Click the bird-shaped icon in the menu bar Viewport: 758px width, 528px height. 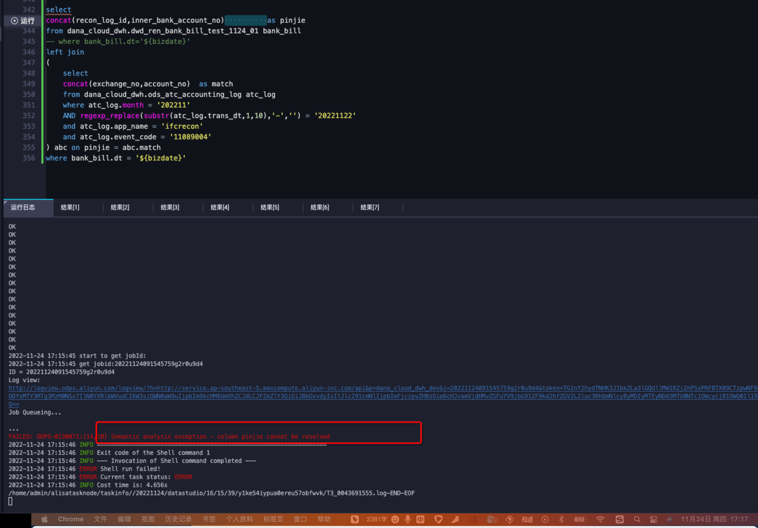click(456, 519)
